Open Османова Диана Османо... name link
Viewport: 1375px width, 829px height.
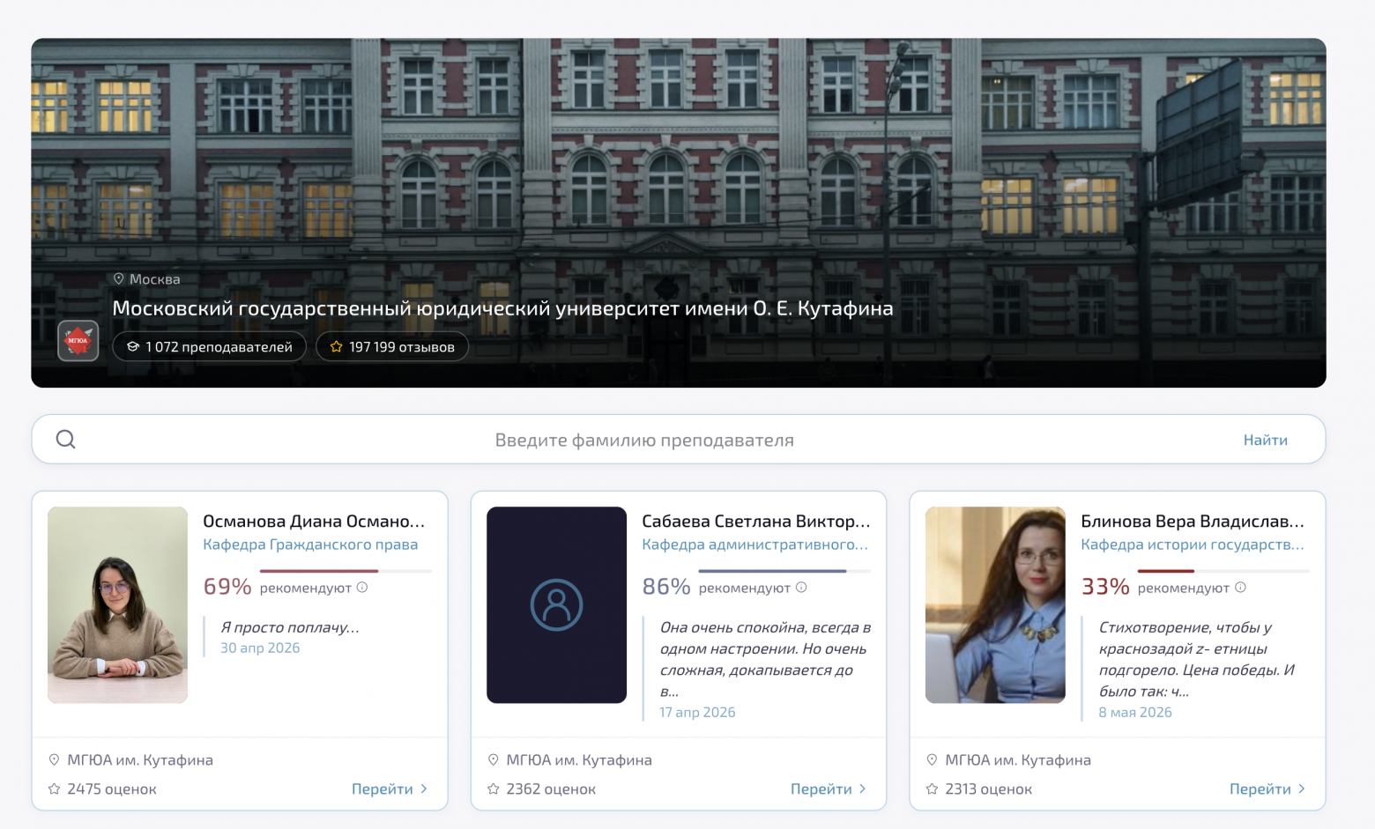tap(314, 521)
